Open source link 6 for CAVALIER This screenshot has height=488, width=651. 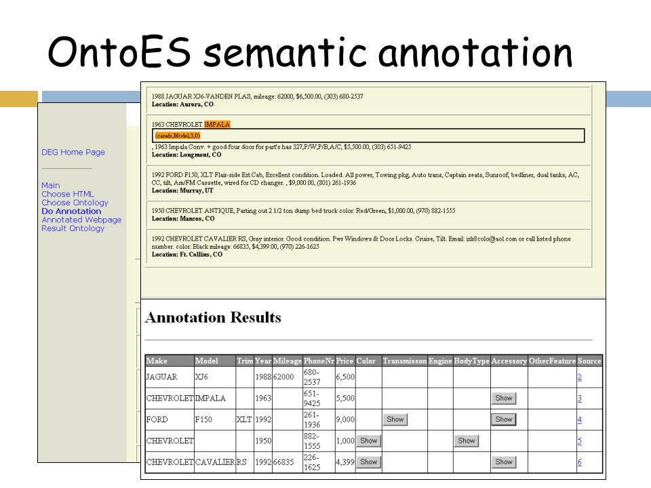click(580, 462)
